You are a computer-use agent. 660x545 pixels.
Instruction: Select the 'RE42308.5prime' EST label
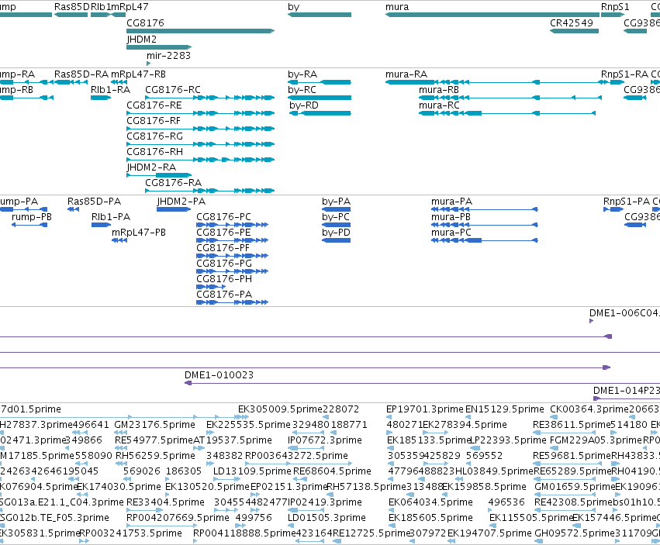573,502
